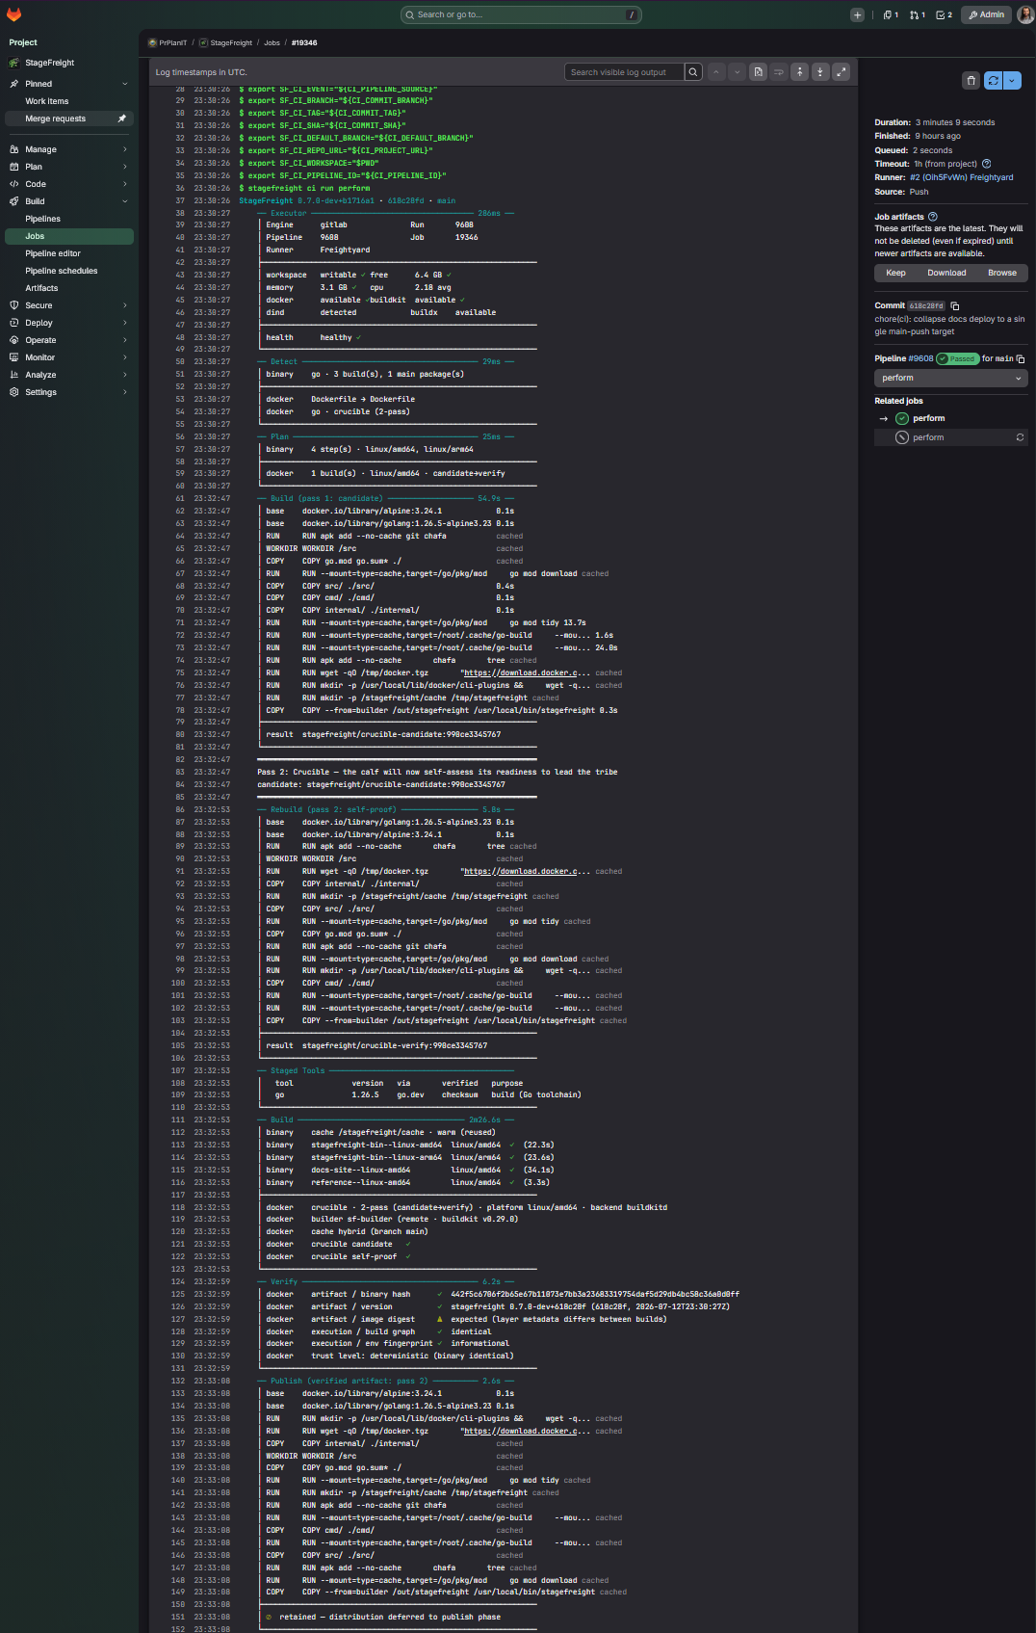Switch log to full screen view

click(841, 72)
